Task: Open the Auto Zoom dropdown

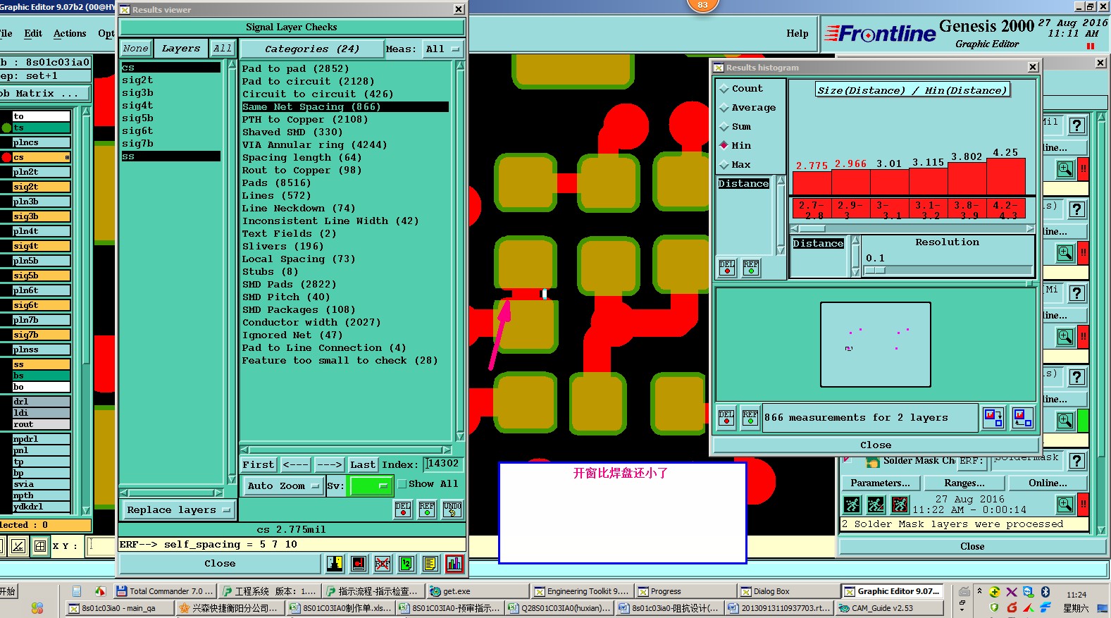Action: [x=283, y=486]
